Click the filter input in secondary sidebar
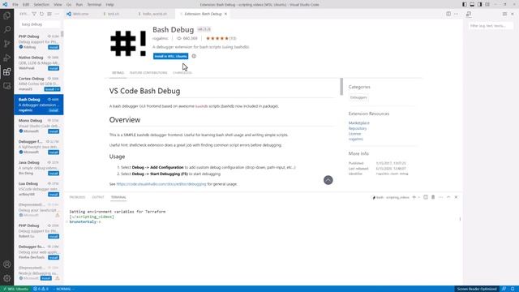 491,25
